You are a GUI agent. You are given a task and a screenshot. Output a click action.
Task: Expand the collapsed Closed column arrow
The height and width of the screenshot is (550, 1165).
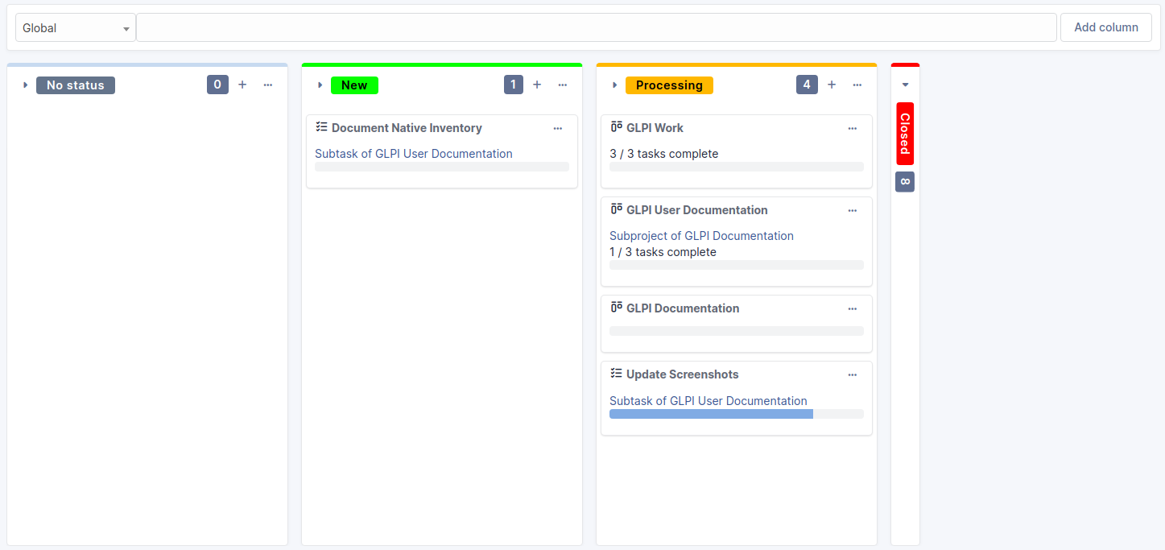[905, 85]
